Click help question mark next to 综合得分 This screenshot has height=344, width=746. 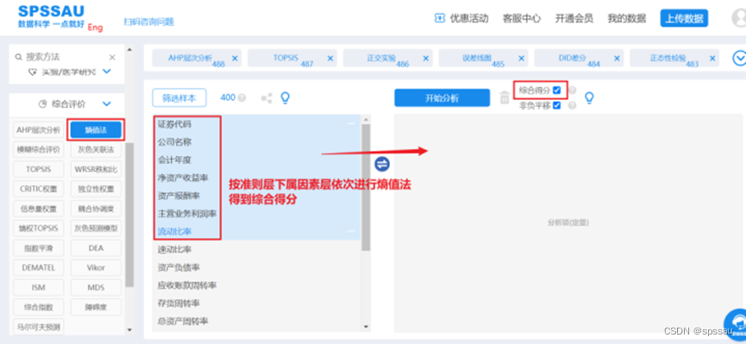point(573,90)
